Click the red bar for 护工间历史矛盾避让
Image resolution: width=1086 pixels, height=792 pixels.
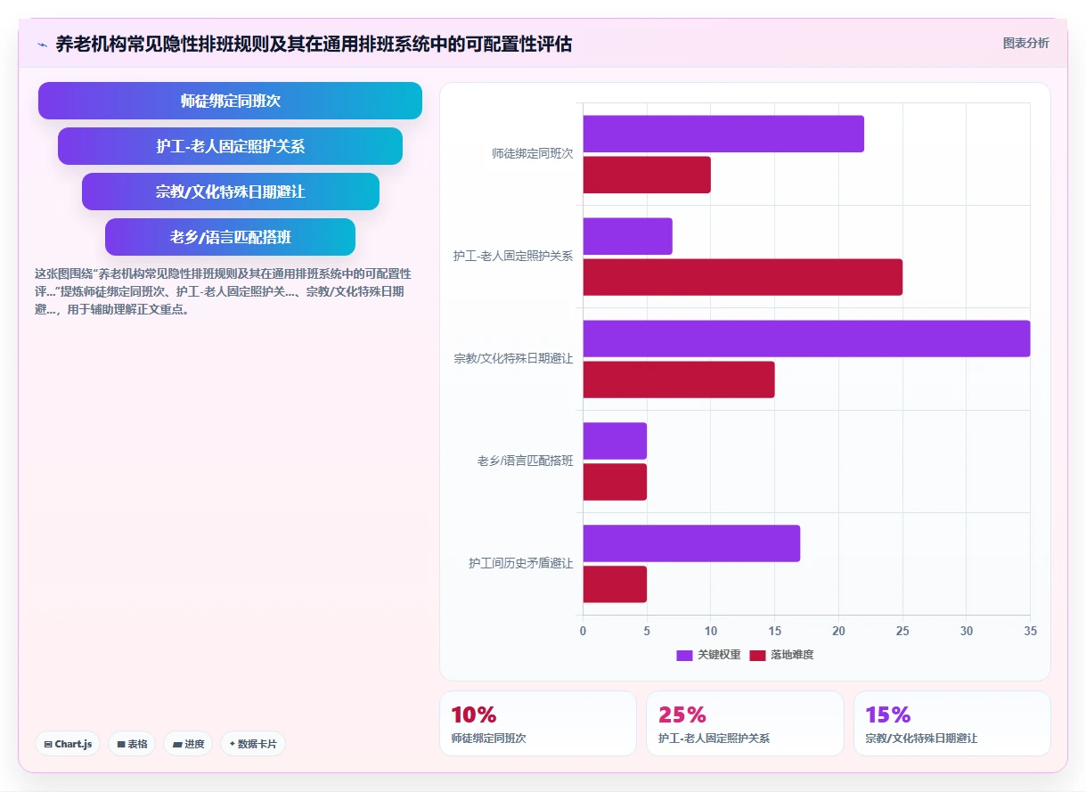point(615,584)
